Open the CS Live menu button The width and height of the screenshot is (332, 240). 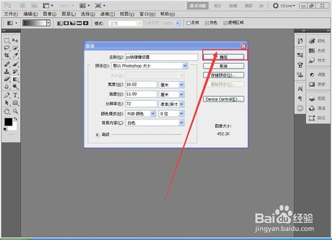point(284,6)
